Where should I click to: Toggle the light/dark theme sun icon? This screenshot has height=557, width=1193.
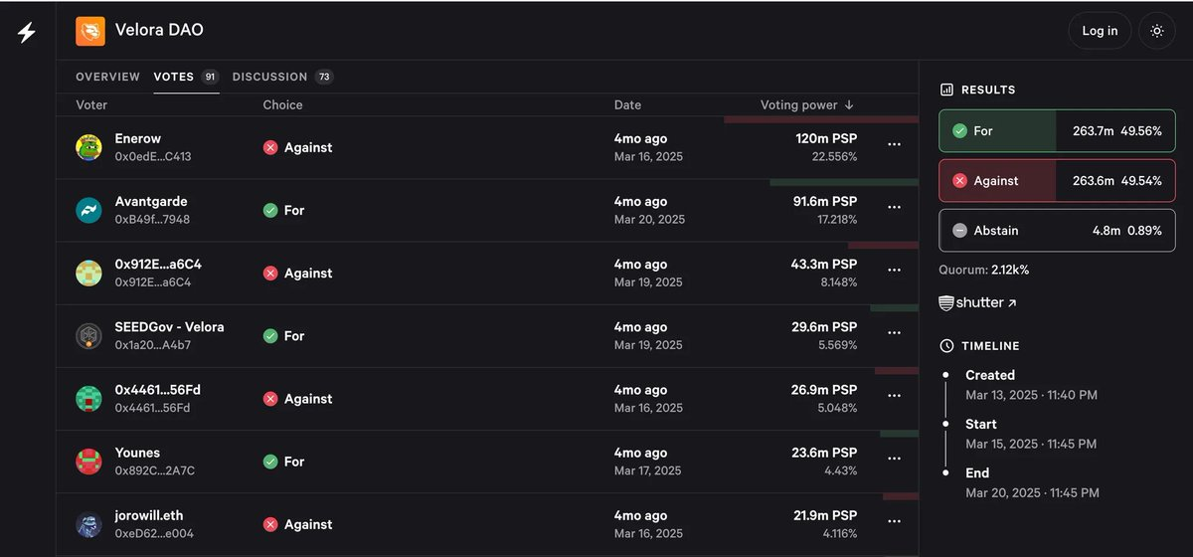(1157, 31)
